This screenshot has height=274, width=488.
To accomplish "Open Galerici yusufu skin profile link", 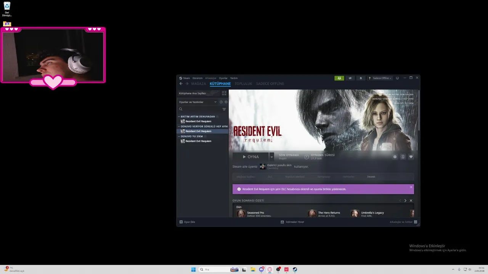I will click(x=279, y=165).
